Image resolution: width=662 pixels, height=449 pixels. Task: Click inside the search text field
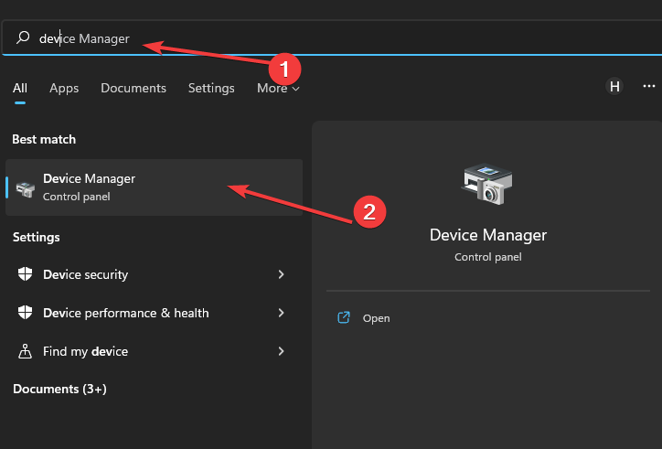366,38
